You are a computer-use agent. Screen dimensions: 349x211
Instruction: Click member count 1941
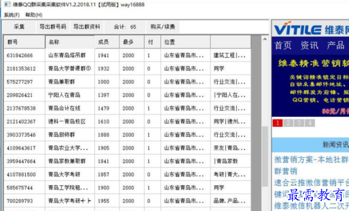click(104, 56)
